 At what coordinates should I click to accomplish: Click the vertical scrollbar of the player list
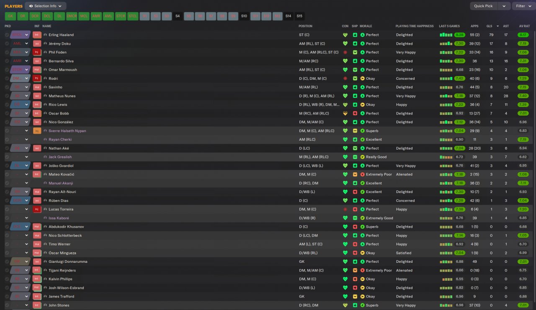pyautogui.click(x=534, y=167)
